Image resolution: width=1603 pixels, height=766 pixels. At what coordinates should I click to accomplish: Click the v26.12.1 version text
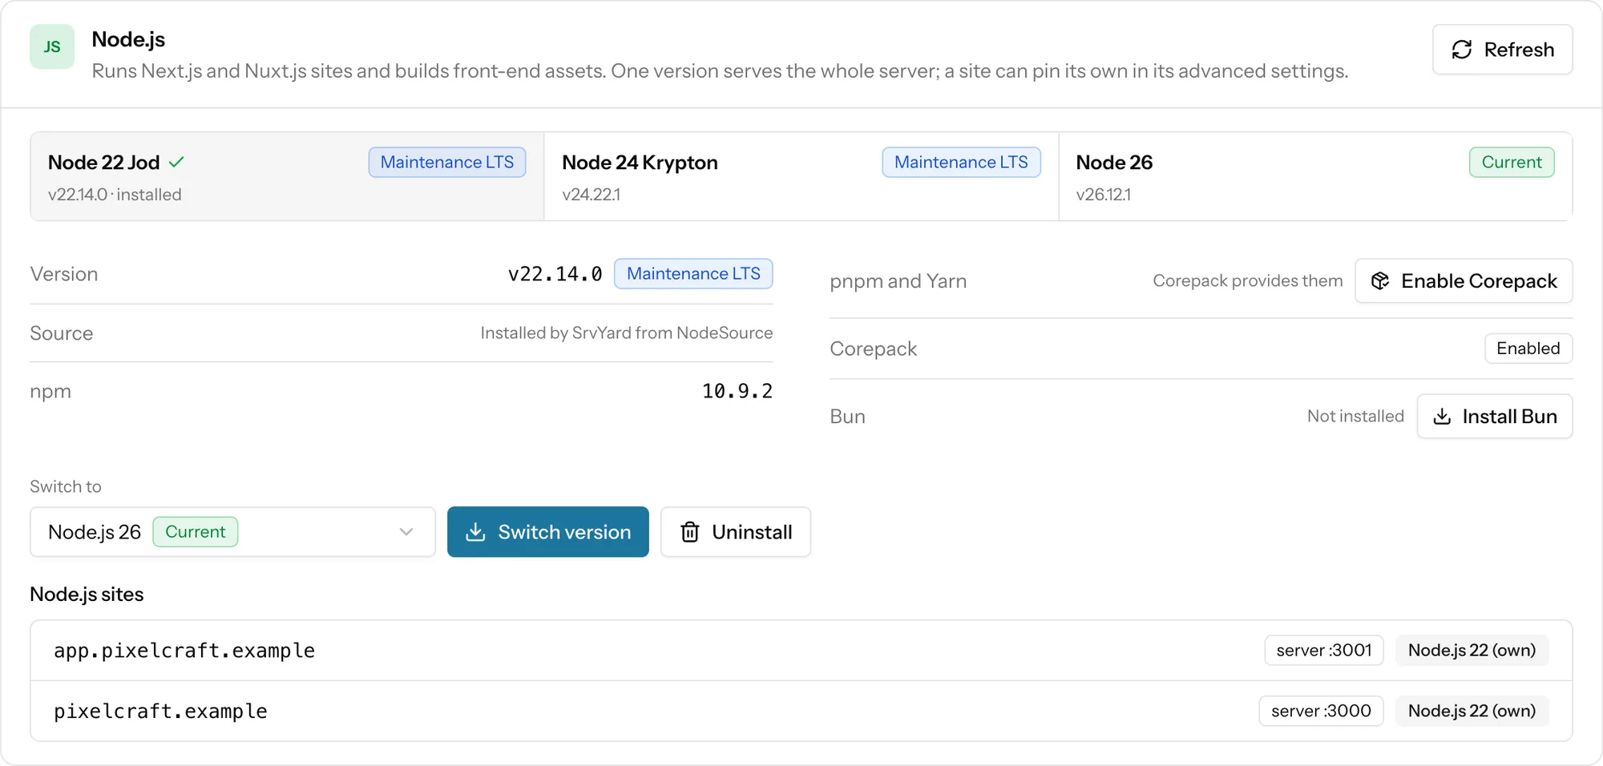(1104, 195)
